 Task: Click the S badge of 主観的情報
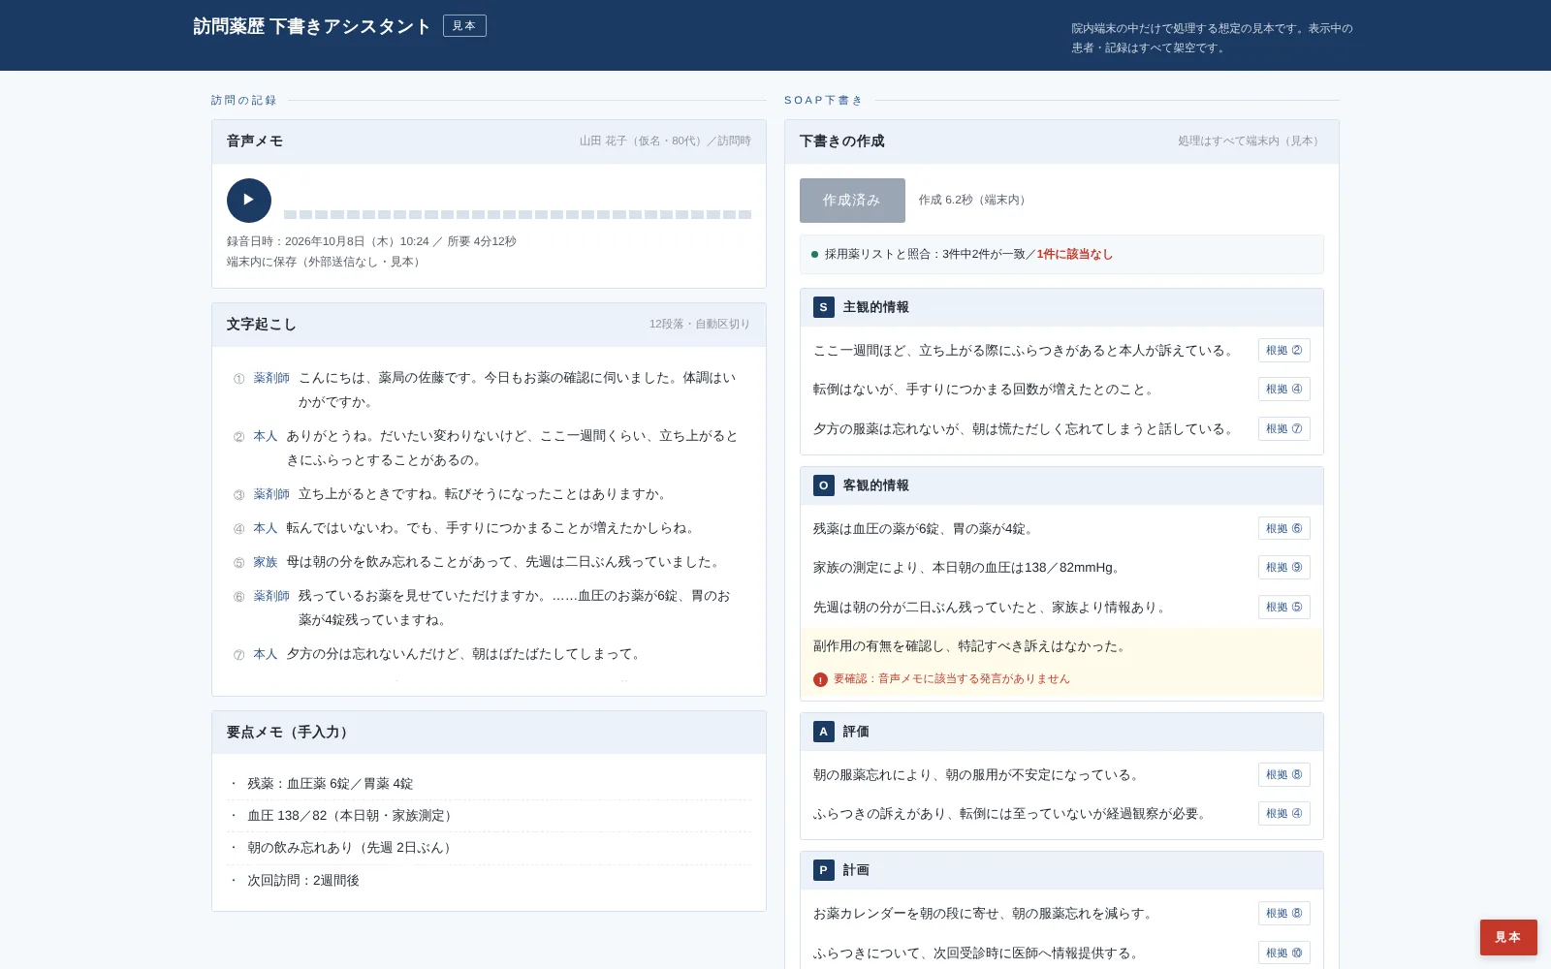pyautogui.click(x=823, y=307)
